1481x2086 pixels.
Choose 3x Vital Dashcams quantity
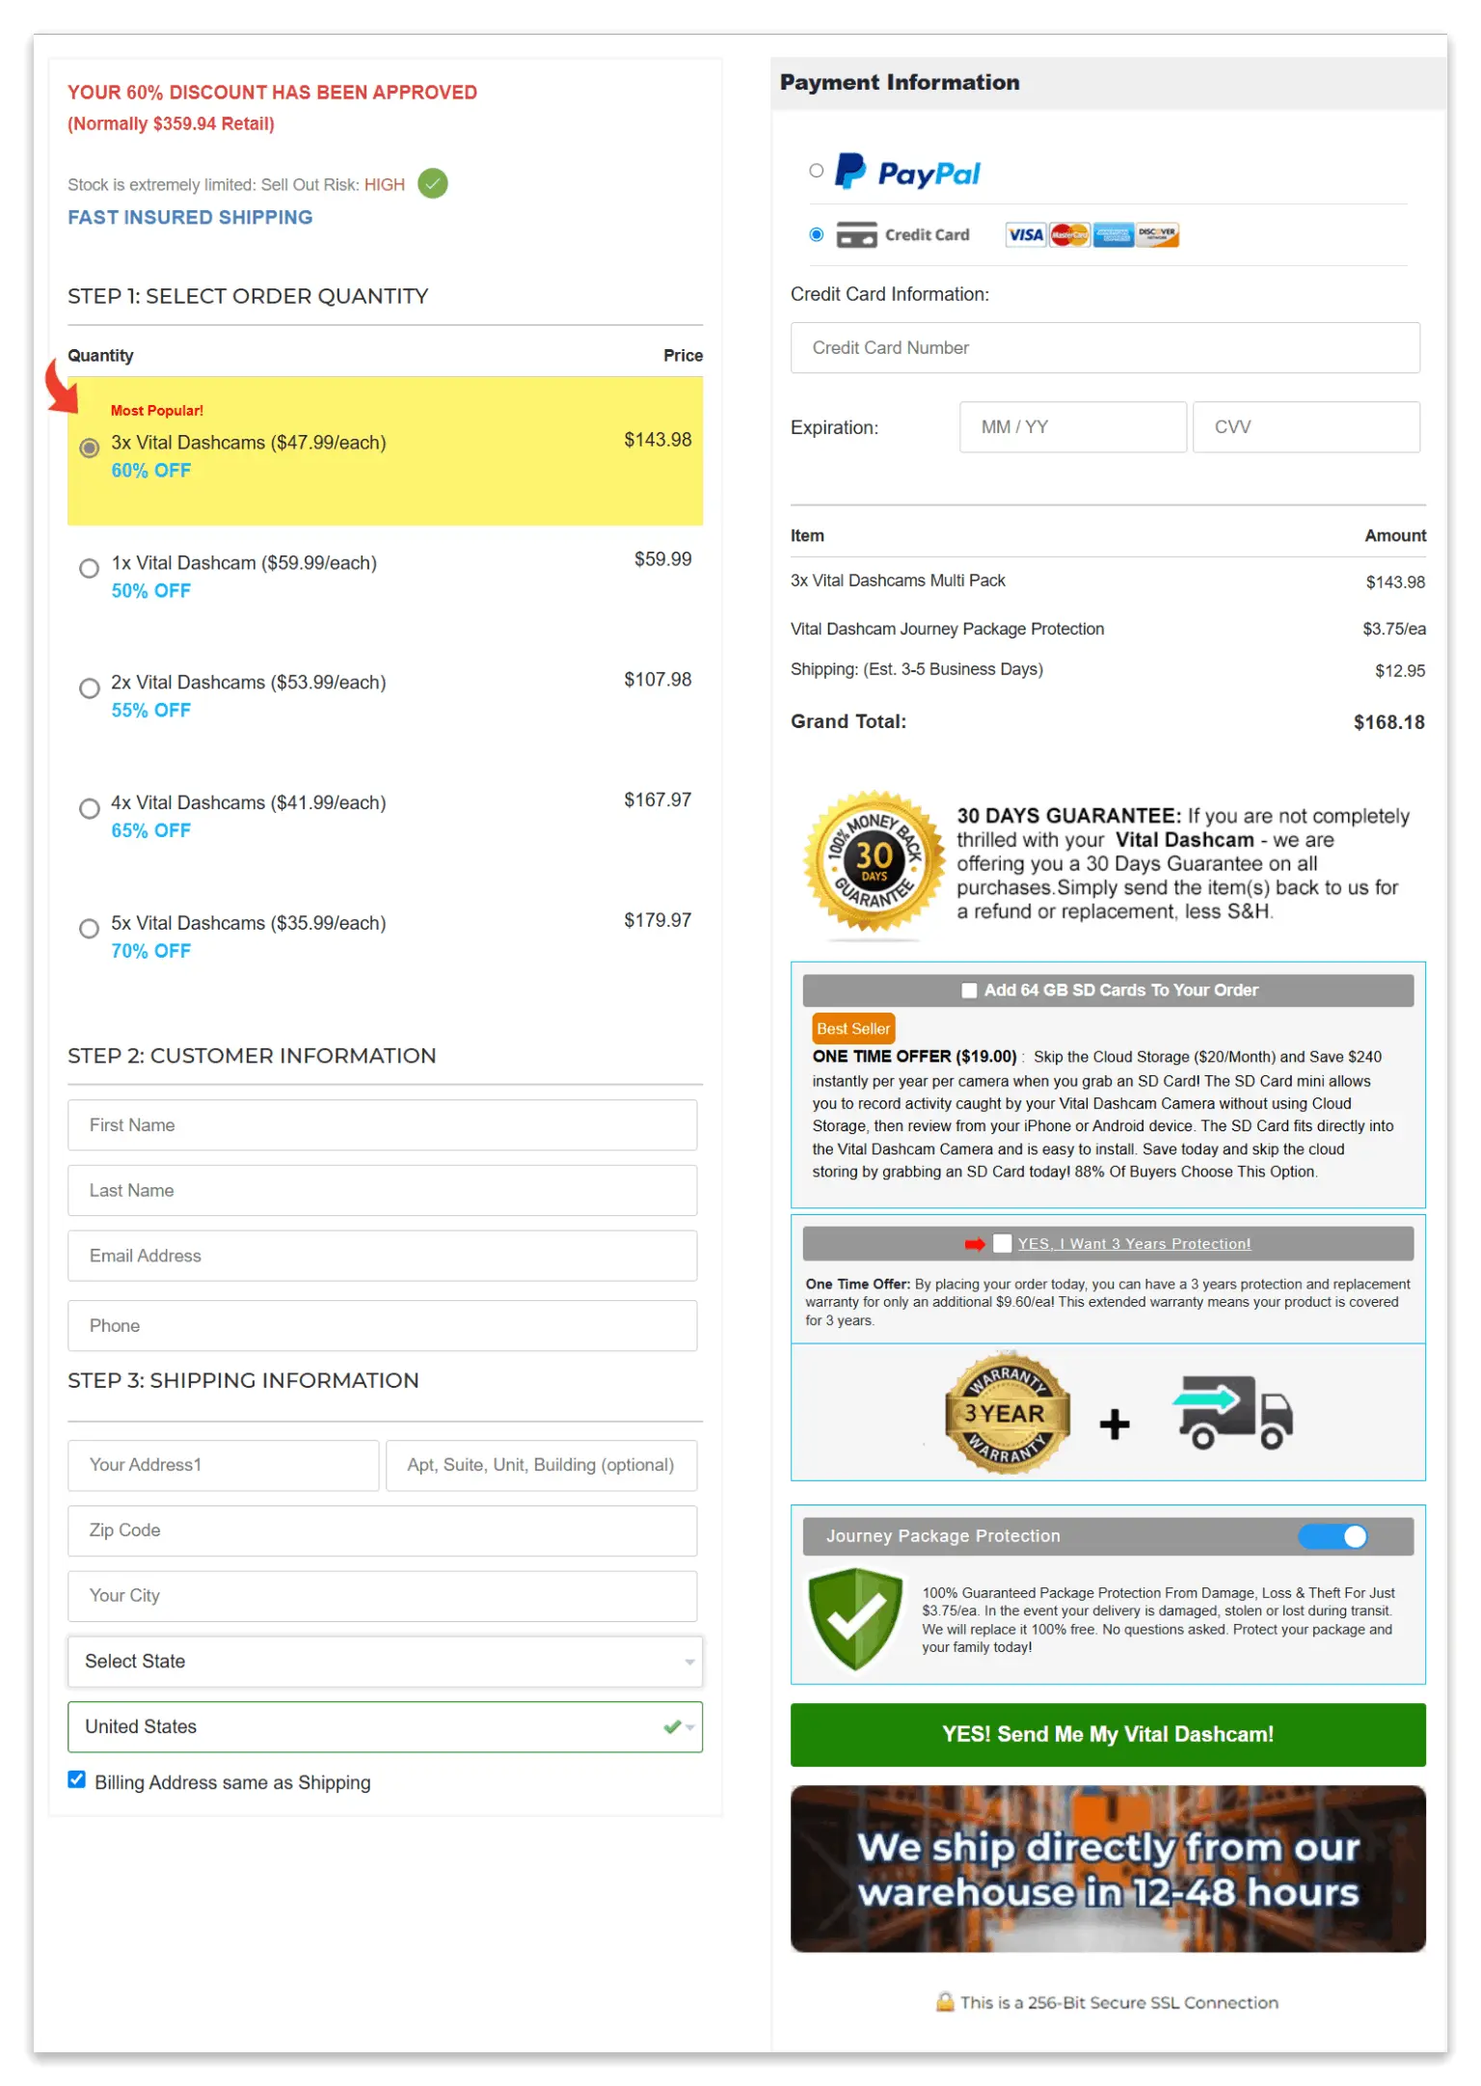point(89,447)
